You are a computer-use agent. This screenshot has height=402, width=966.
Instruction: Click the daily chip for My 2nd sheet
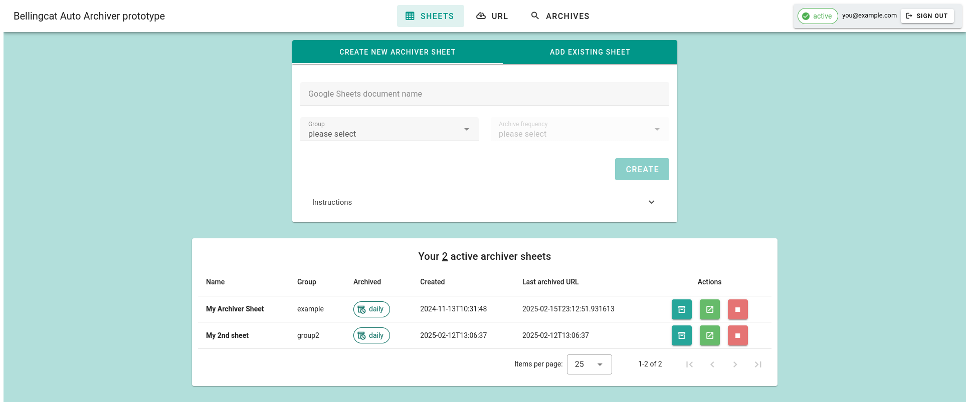tap(371, 335)
